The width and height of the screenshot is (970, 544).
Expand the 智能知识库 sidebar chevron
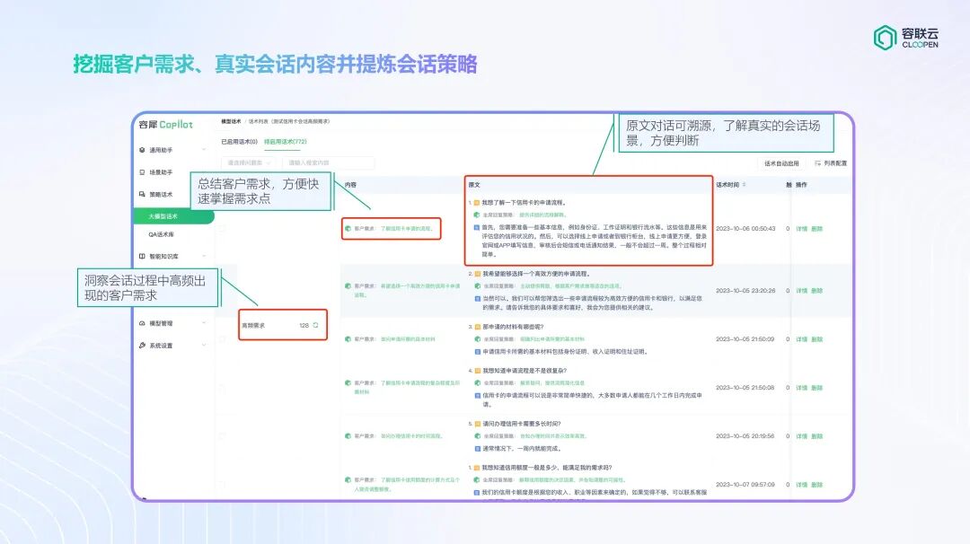[205, 256]
